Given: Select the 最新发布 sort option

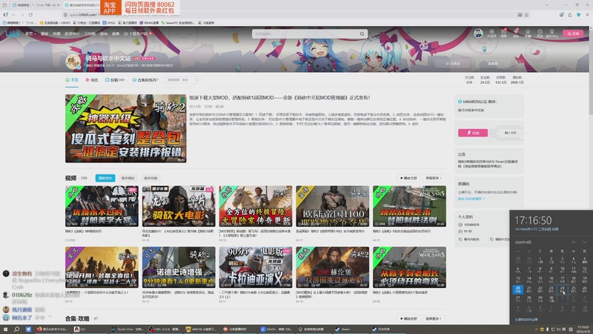Looking at the screenshot, I should click(105, 178).
